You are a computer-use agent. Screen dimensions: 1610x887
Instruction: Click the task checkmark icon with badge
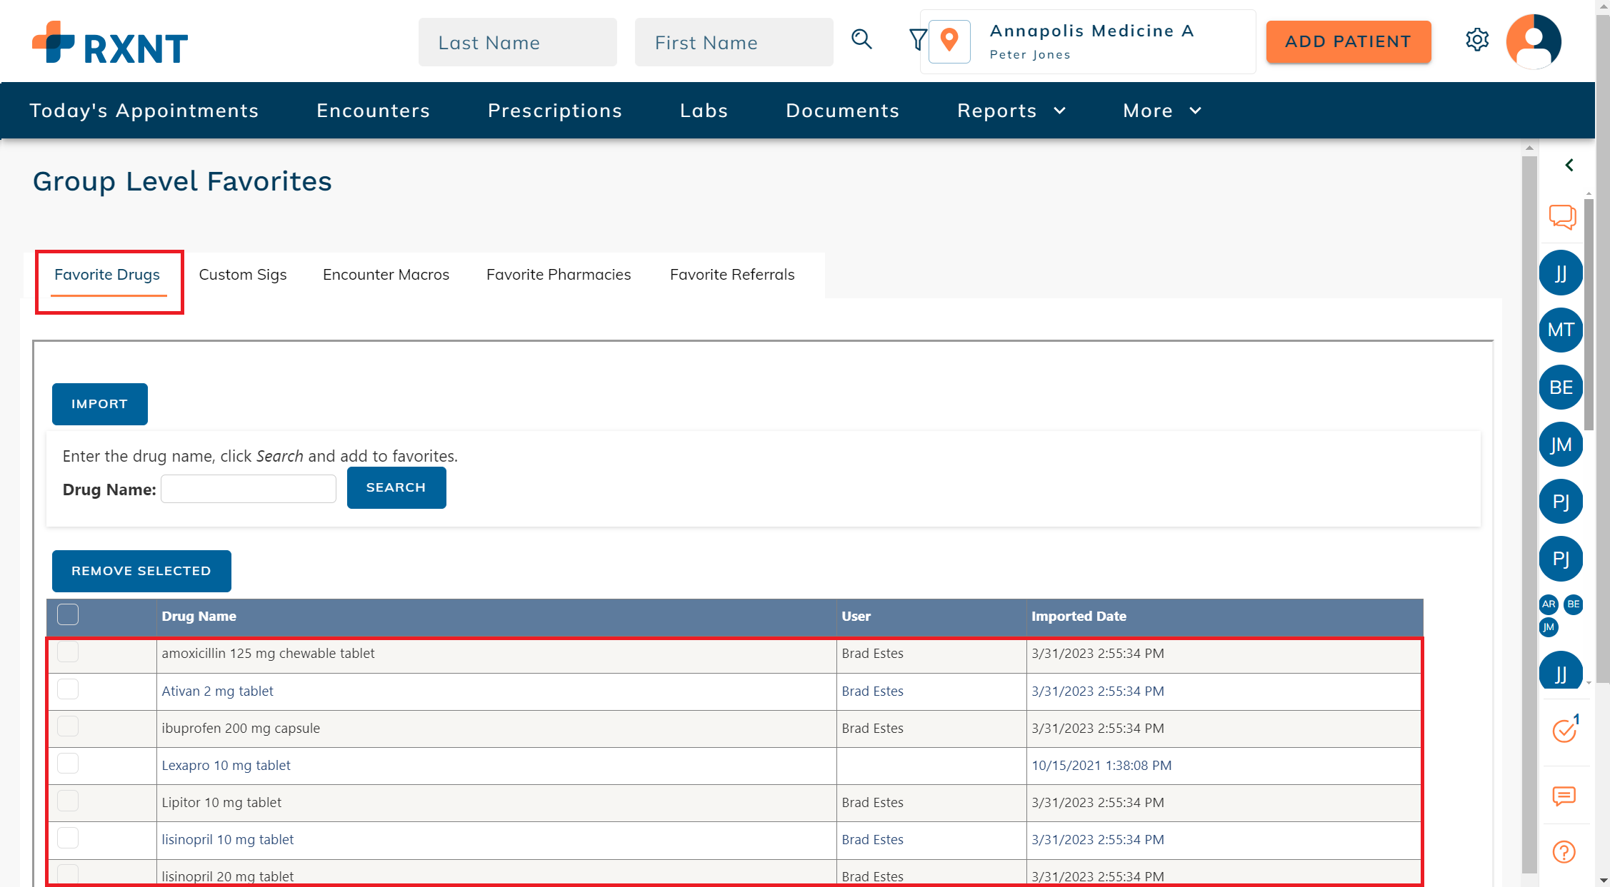(1564, 730)
